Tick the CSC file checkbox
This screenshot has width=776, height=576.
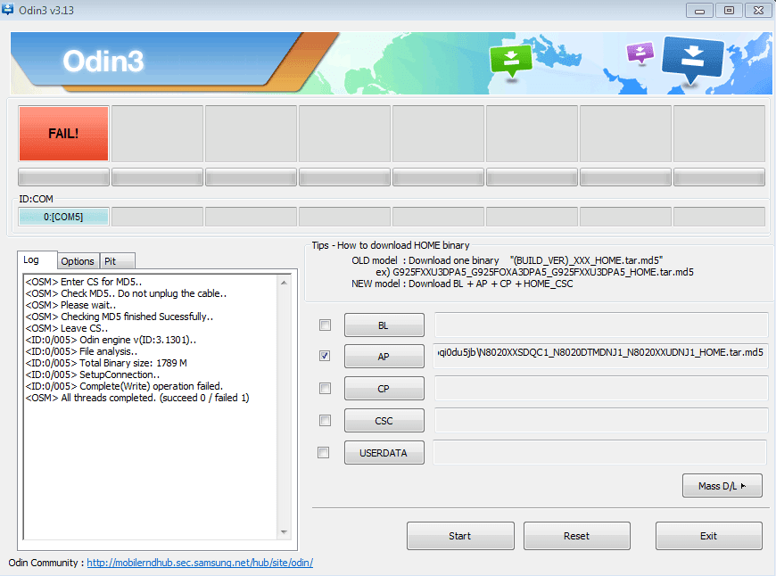tap(326, 421)
